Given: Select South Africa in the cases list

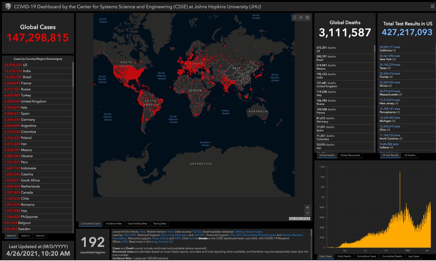Looking at the screenshot, I should tap(38, 180).
